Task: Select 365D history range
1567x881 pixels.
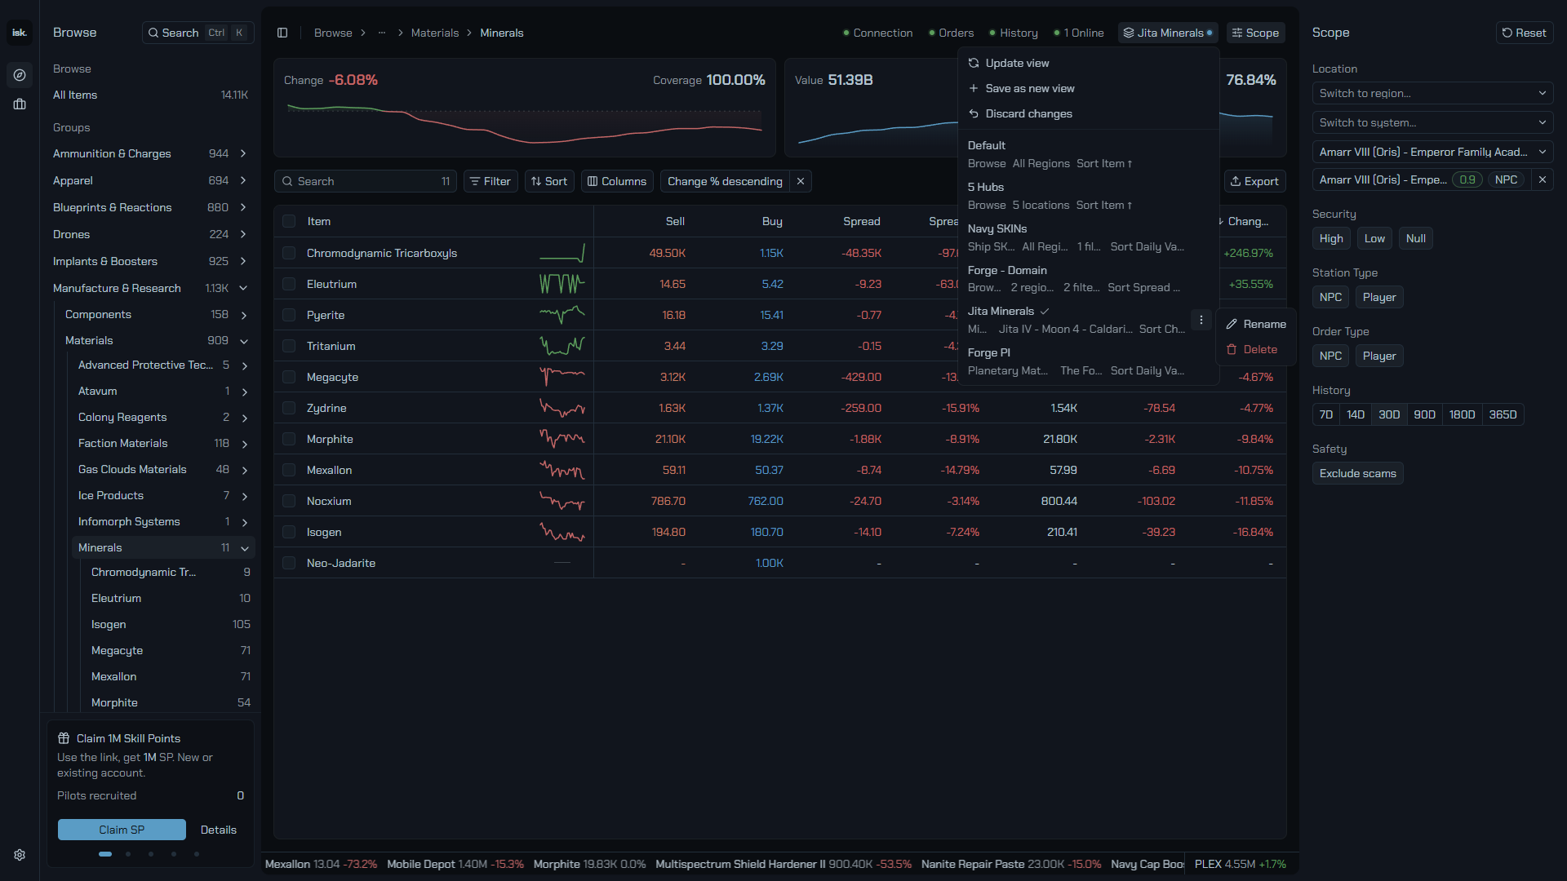Action: pyautogui.click(x=1503, y=414)
